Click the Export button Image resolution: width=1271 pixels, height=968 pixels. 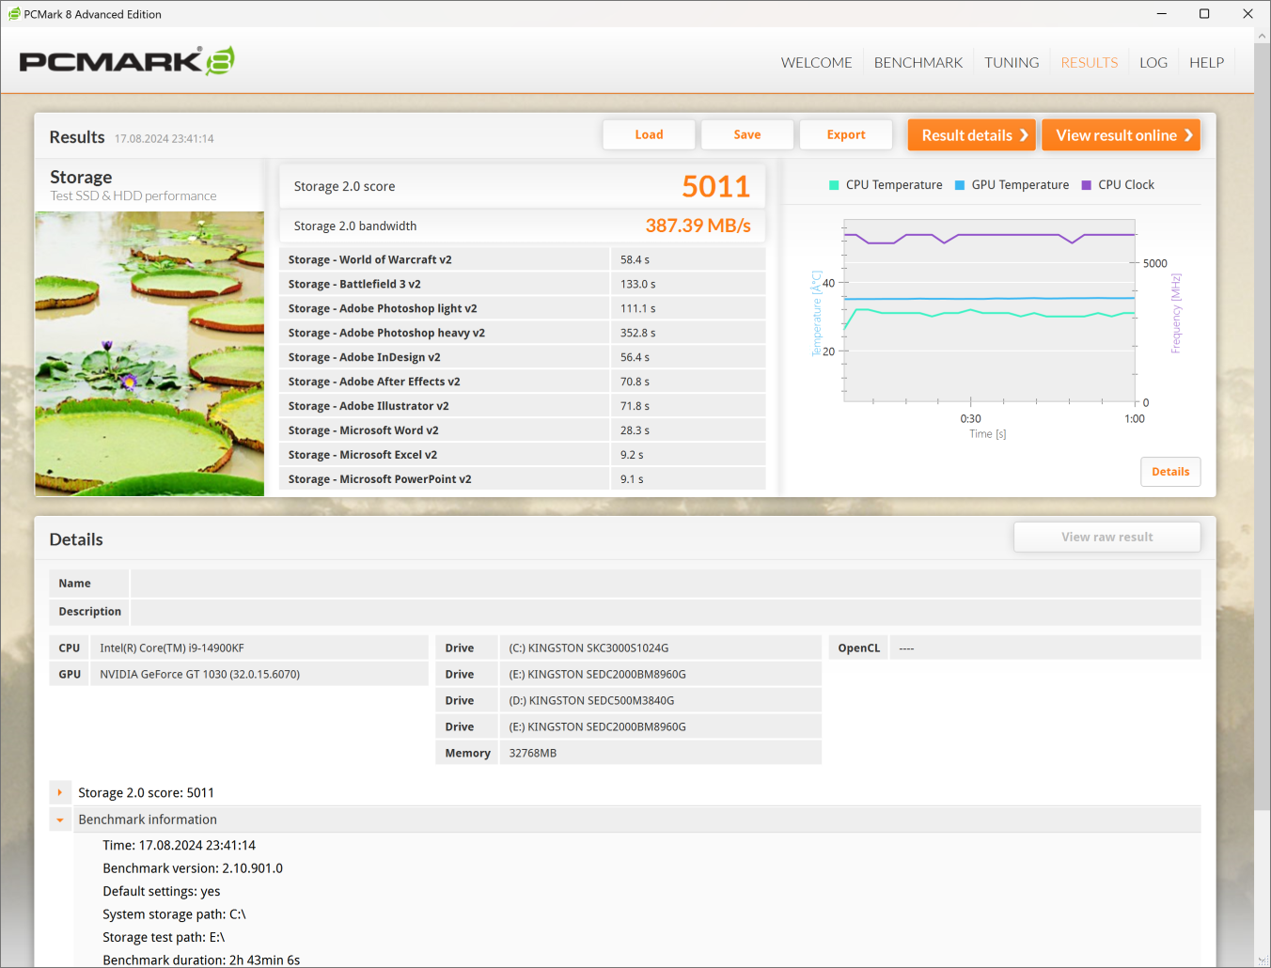(846, 134)
